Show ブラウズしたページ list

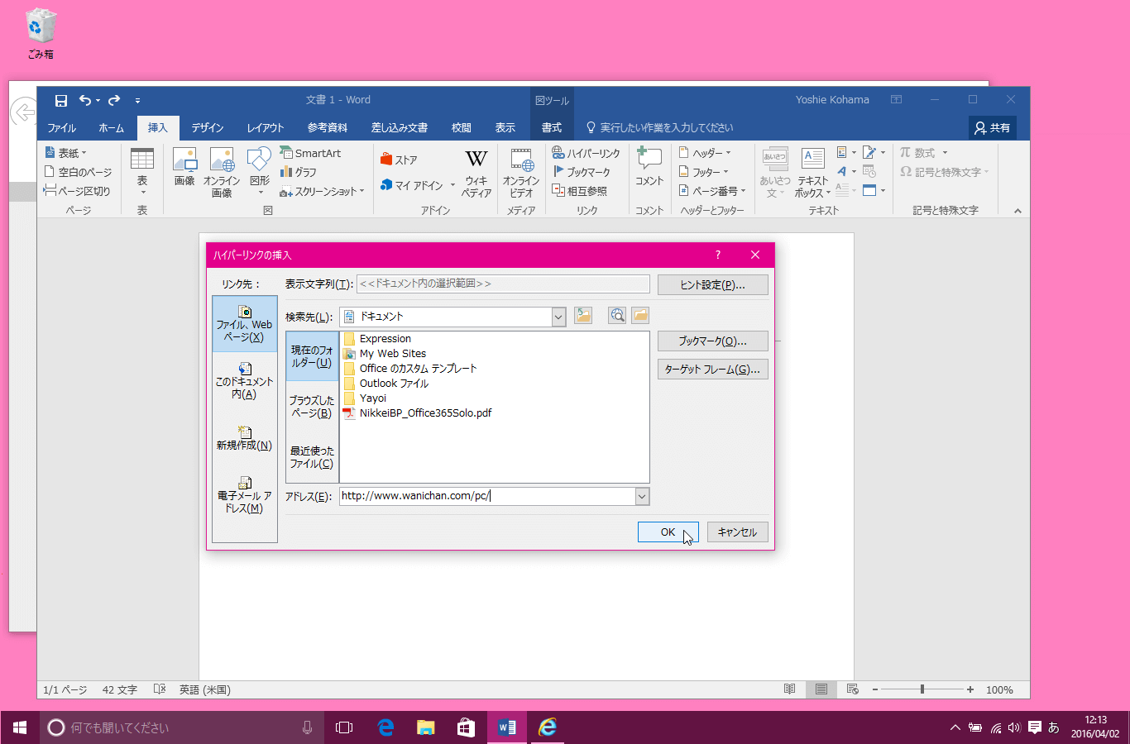(x=312, y=407)
